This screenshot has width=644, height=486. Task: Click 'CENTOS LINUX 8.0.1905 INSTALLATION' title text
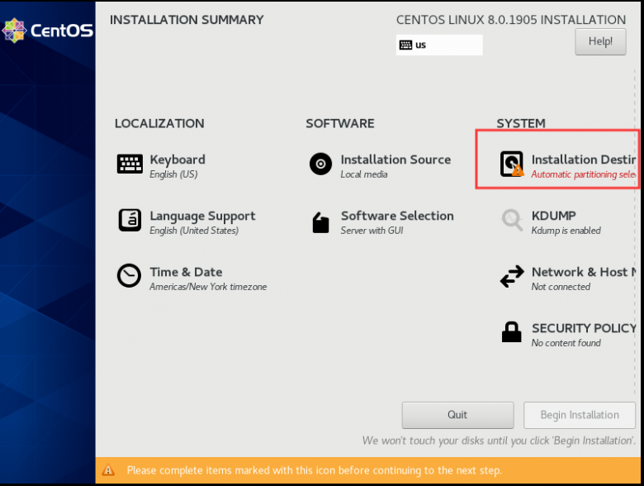[511, 20]
